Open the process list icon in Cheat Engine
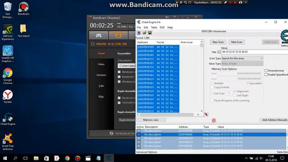 [139, 33]
